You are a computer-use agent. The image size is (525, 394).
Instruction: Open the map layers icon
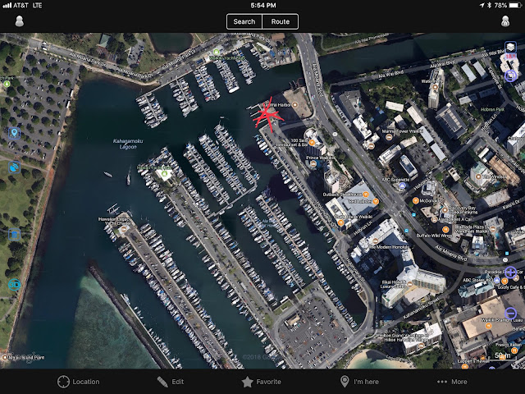[x=510, y=47]
